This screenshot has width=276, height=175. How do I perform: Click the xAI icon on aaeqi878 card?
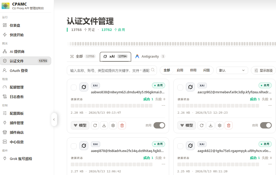84,145
